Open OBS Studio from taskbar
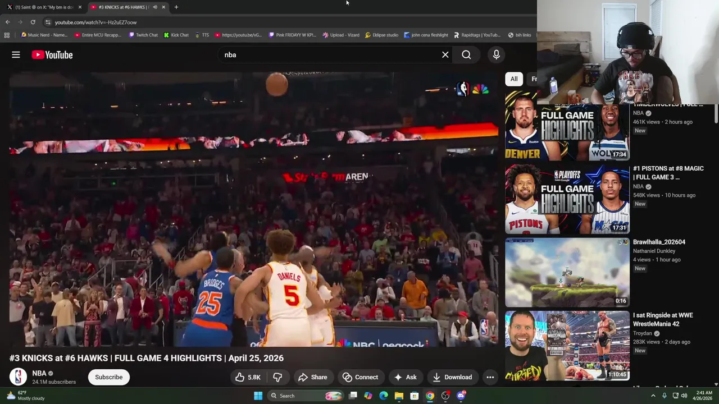Viewport: 719px width, 404px height. [x=445, y=396]
